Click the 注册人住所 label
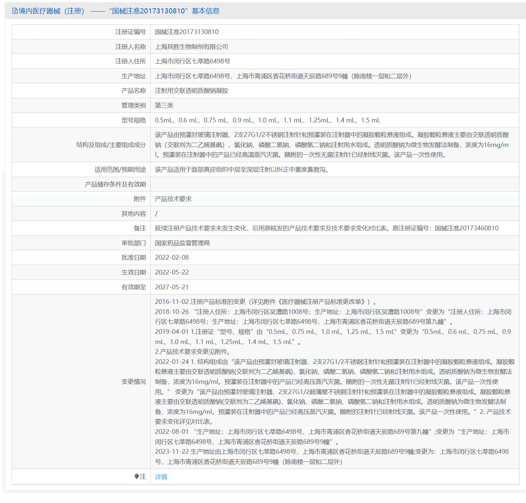 131,61
